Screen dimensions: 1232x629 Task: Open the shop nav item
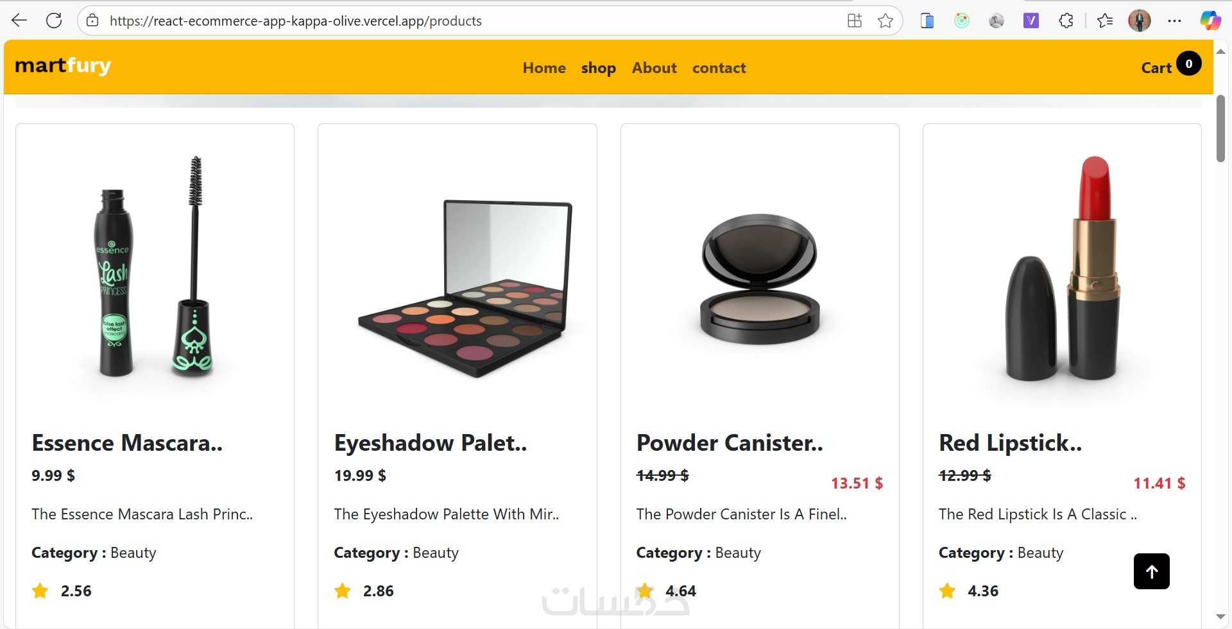pos(598,68)
